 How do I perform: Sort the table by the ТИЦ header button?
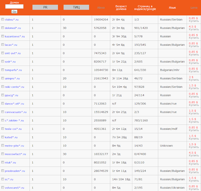point(76,7)
